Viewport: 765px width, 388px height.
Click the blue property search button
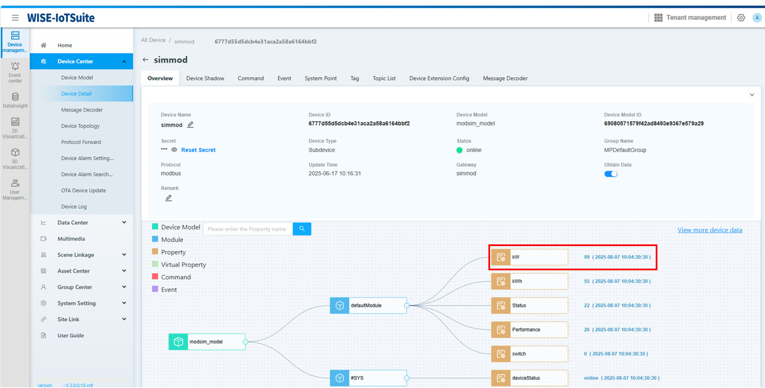coord(302,229)
